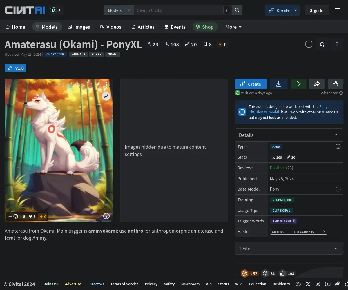Click the Join Us footer link
Screen dimensions: 348x290
pos(51,284)
